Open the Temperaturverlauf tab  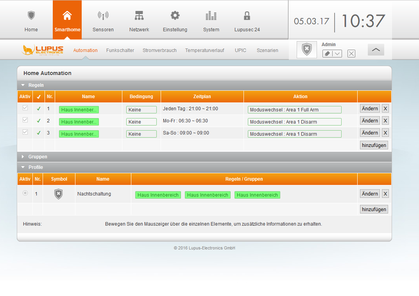click(205, 50)
